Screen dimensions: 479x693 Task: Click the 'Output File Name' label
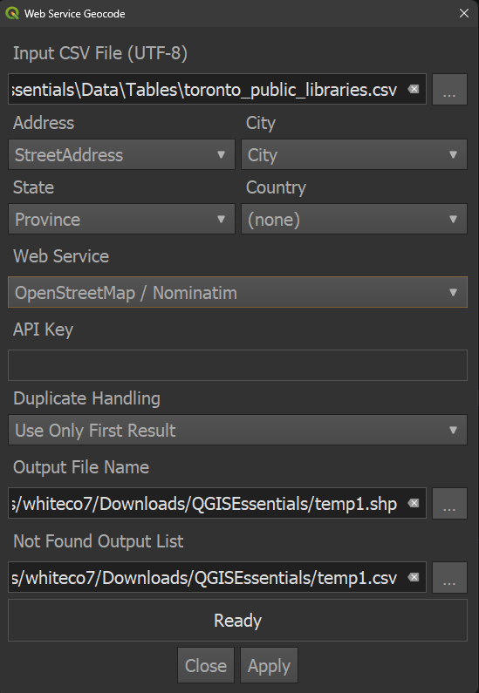(x=81, y=467)
